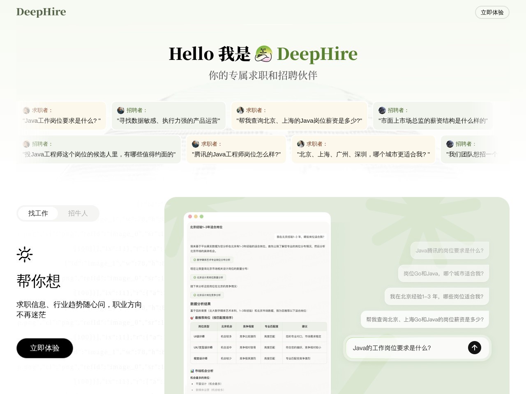Select suggestion 我在北京经验1-3年，哪些岗位适合我?
The height and width of the screenshot is (394, 526).
coord(436,296)
